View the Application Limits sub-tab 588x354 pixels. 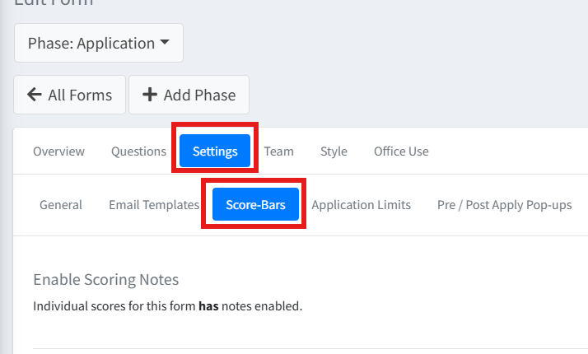361,205
